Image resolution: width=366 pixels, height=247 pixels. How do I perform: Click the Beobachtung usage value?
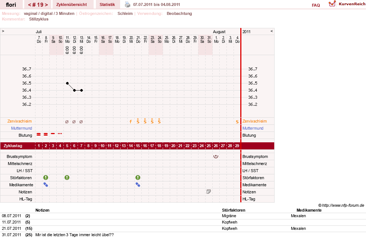click(179, 13)
